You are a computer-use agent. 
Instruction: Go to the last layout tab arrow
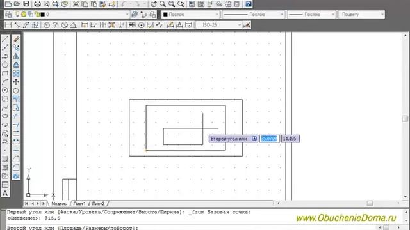[x=44, y=203]
